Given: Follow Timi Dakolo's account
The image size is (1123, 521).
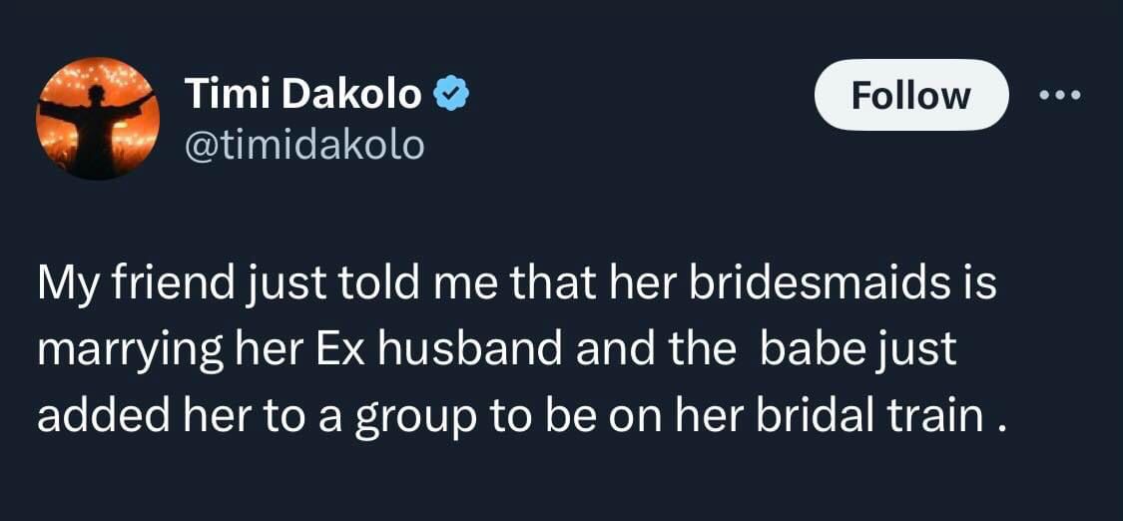Looking at the screenshot, I should point(910,96).
